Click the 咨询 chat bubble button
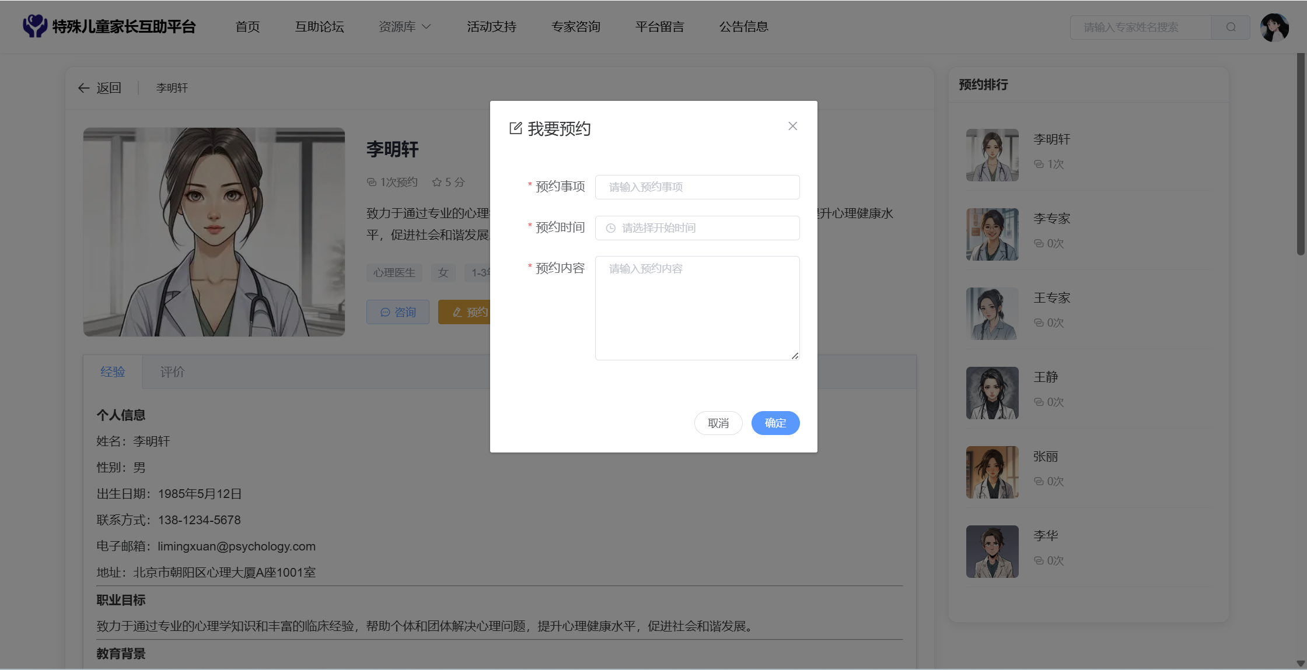This screenshot has width=1307, height=670. 398,312
